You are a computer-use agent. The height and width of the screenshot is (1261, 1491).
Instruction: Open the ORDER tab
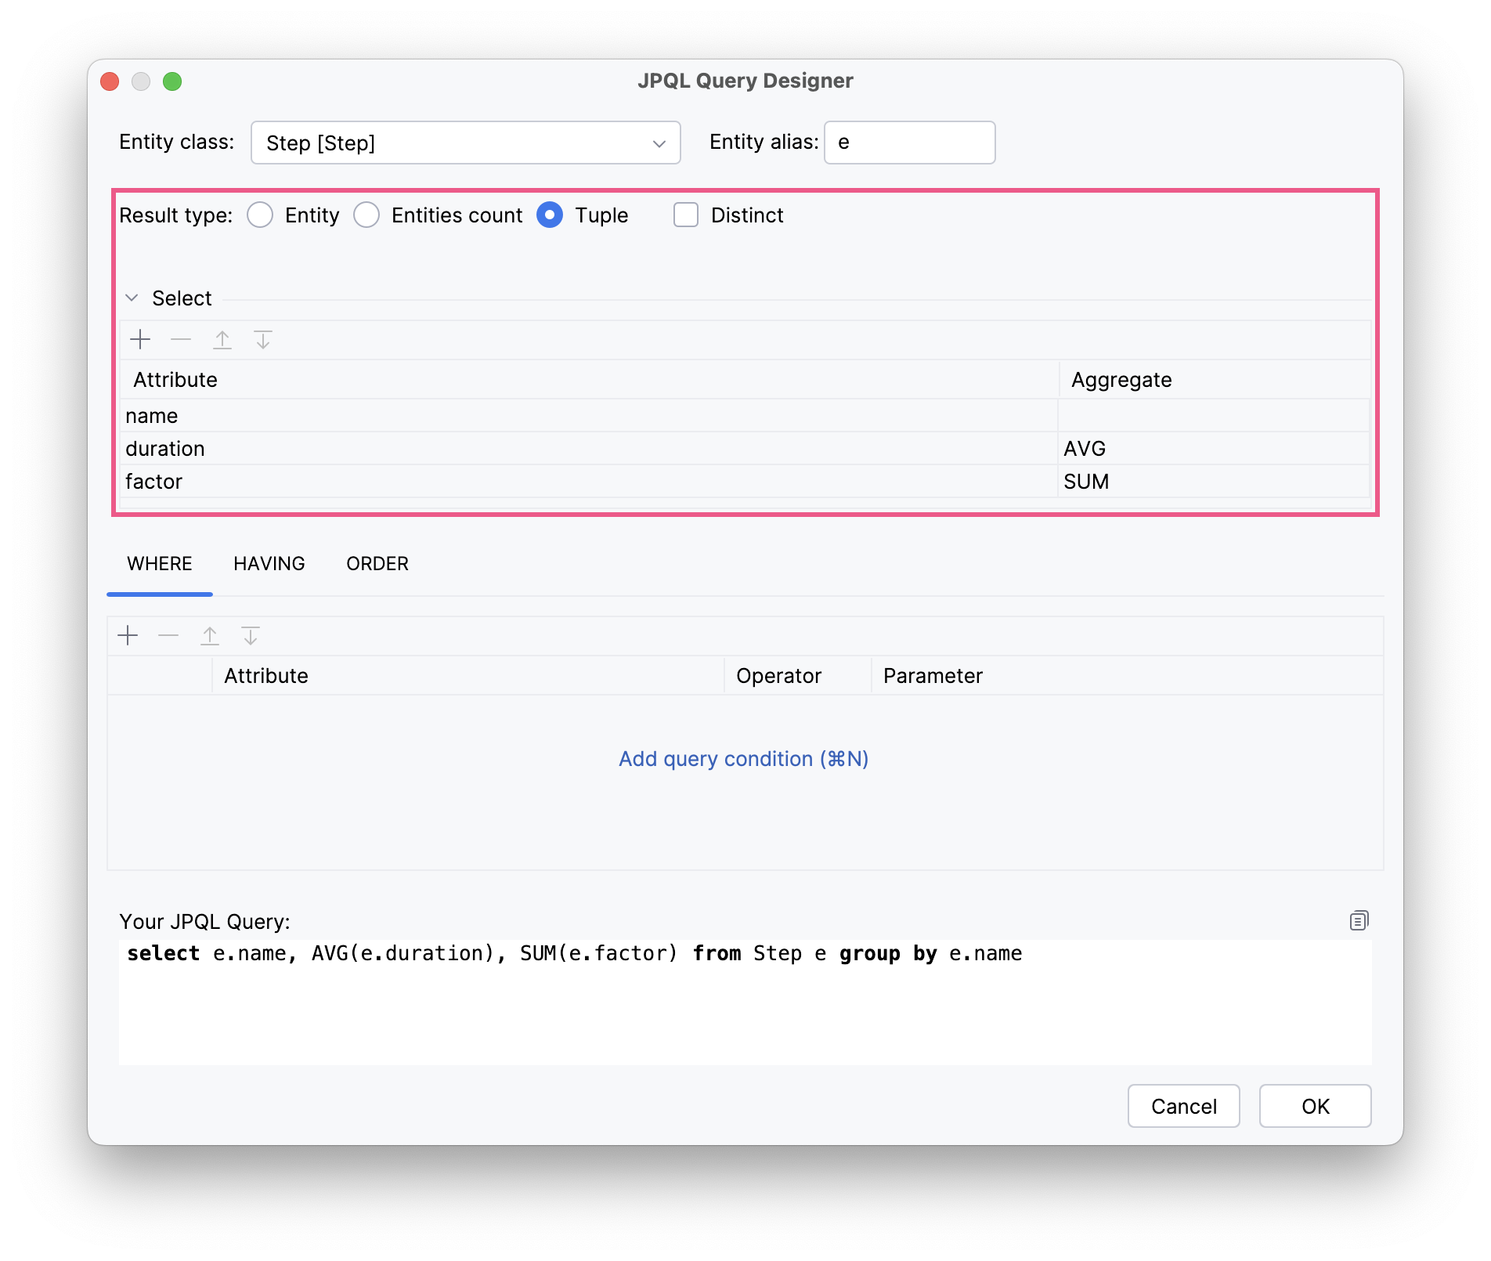click(x=377, y=563)
